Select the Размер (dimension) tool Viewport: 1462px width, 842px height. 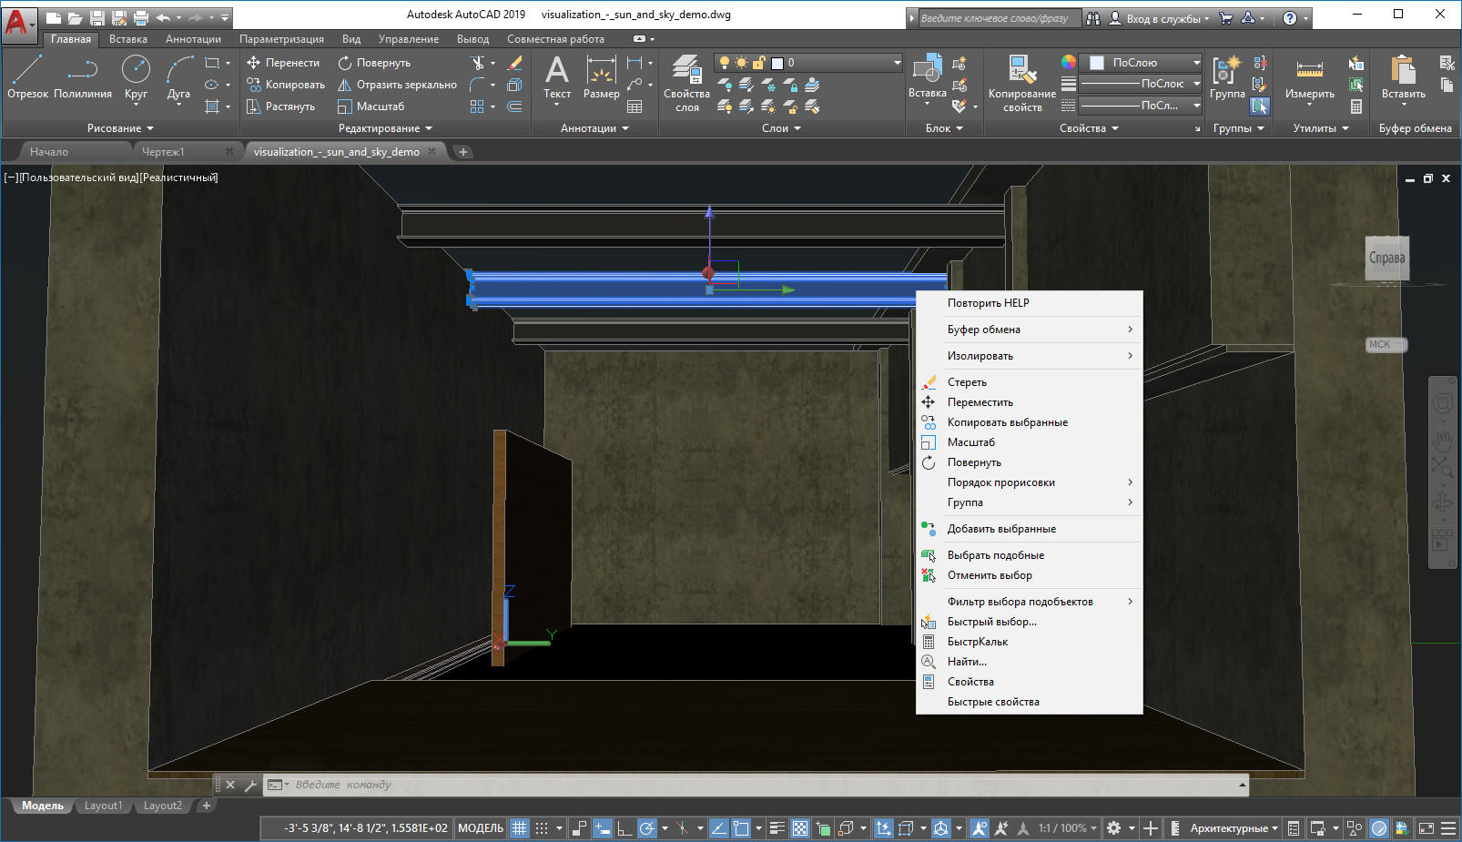[601, 78]
